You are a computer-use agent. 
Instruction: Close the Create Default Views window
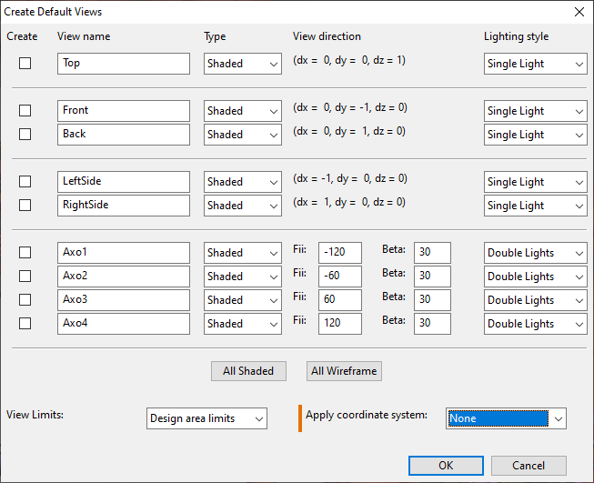579,12
